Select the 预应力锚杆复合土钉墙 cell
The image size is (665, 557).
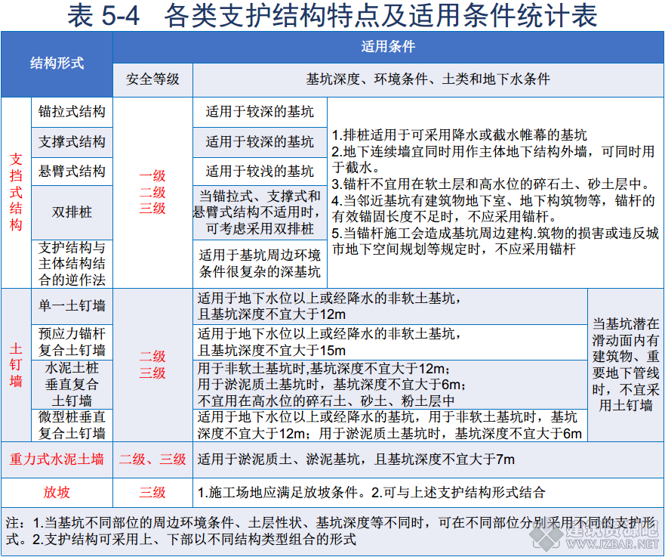pyautogui.click(x=72, y=342)
